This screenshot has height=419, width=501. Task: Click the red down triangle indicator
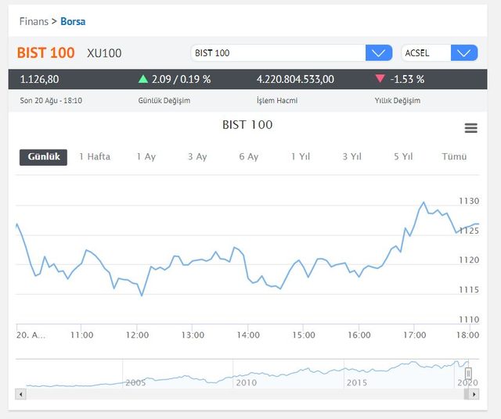[380, 78]
